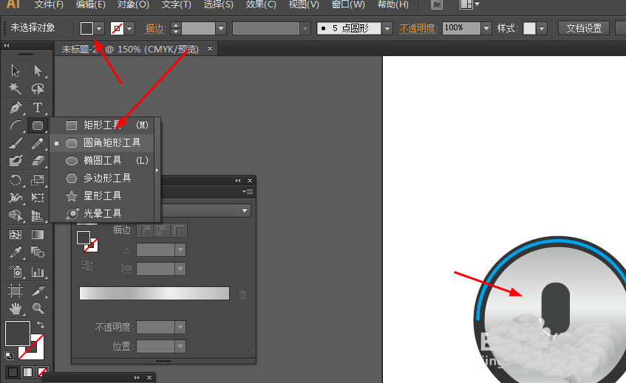Click the 描边 stroke panel link
This screenshot has height=383, width=626.
pyautogui.click(x=155, y=28)
